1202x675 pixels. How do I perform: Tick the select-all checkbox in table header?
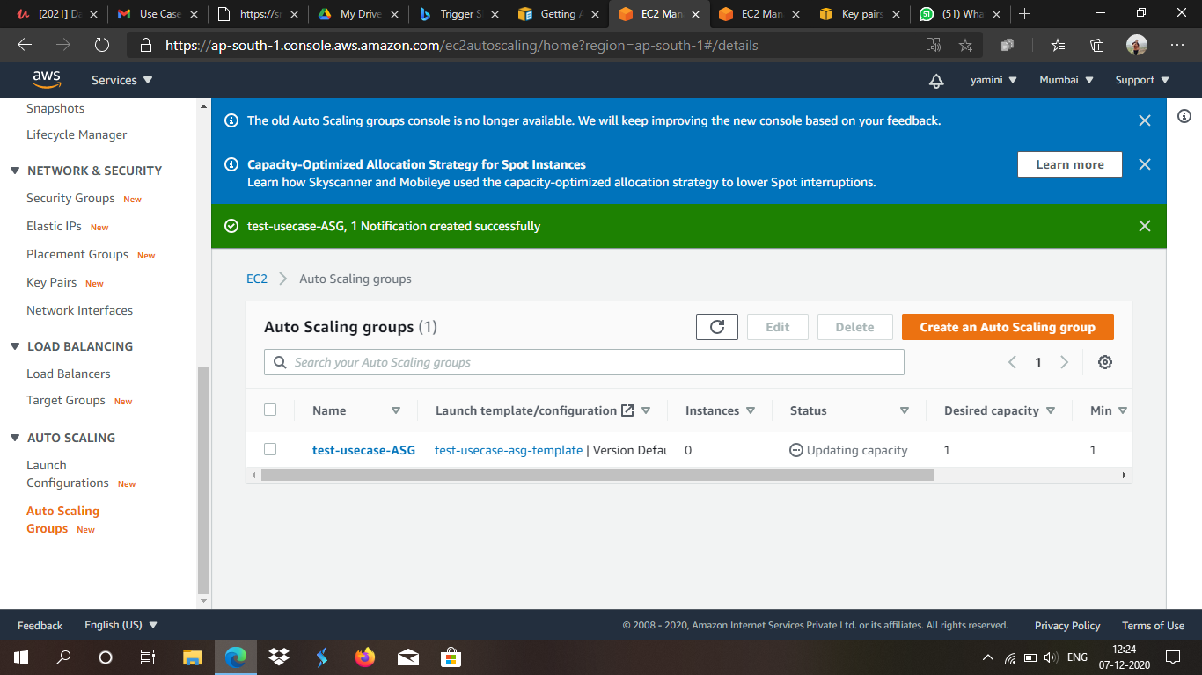270,410
